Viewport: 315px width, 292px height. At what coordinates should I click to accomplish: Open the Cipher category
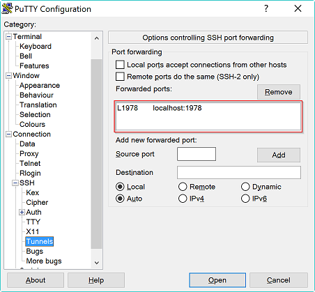coord(37,202)
